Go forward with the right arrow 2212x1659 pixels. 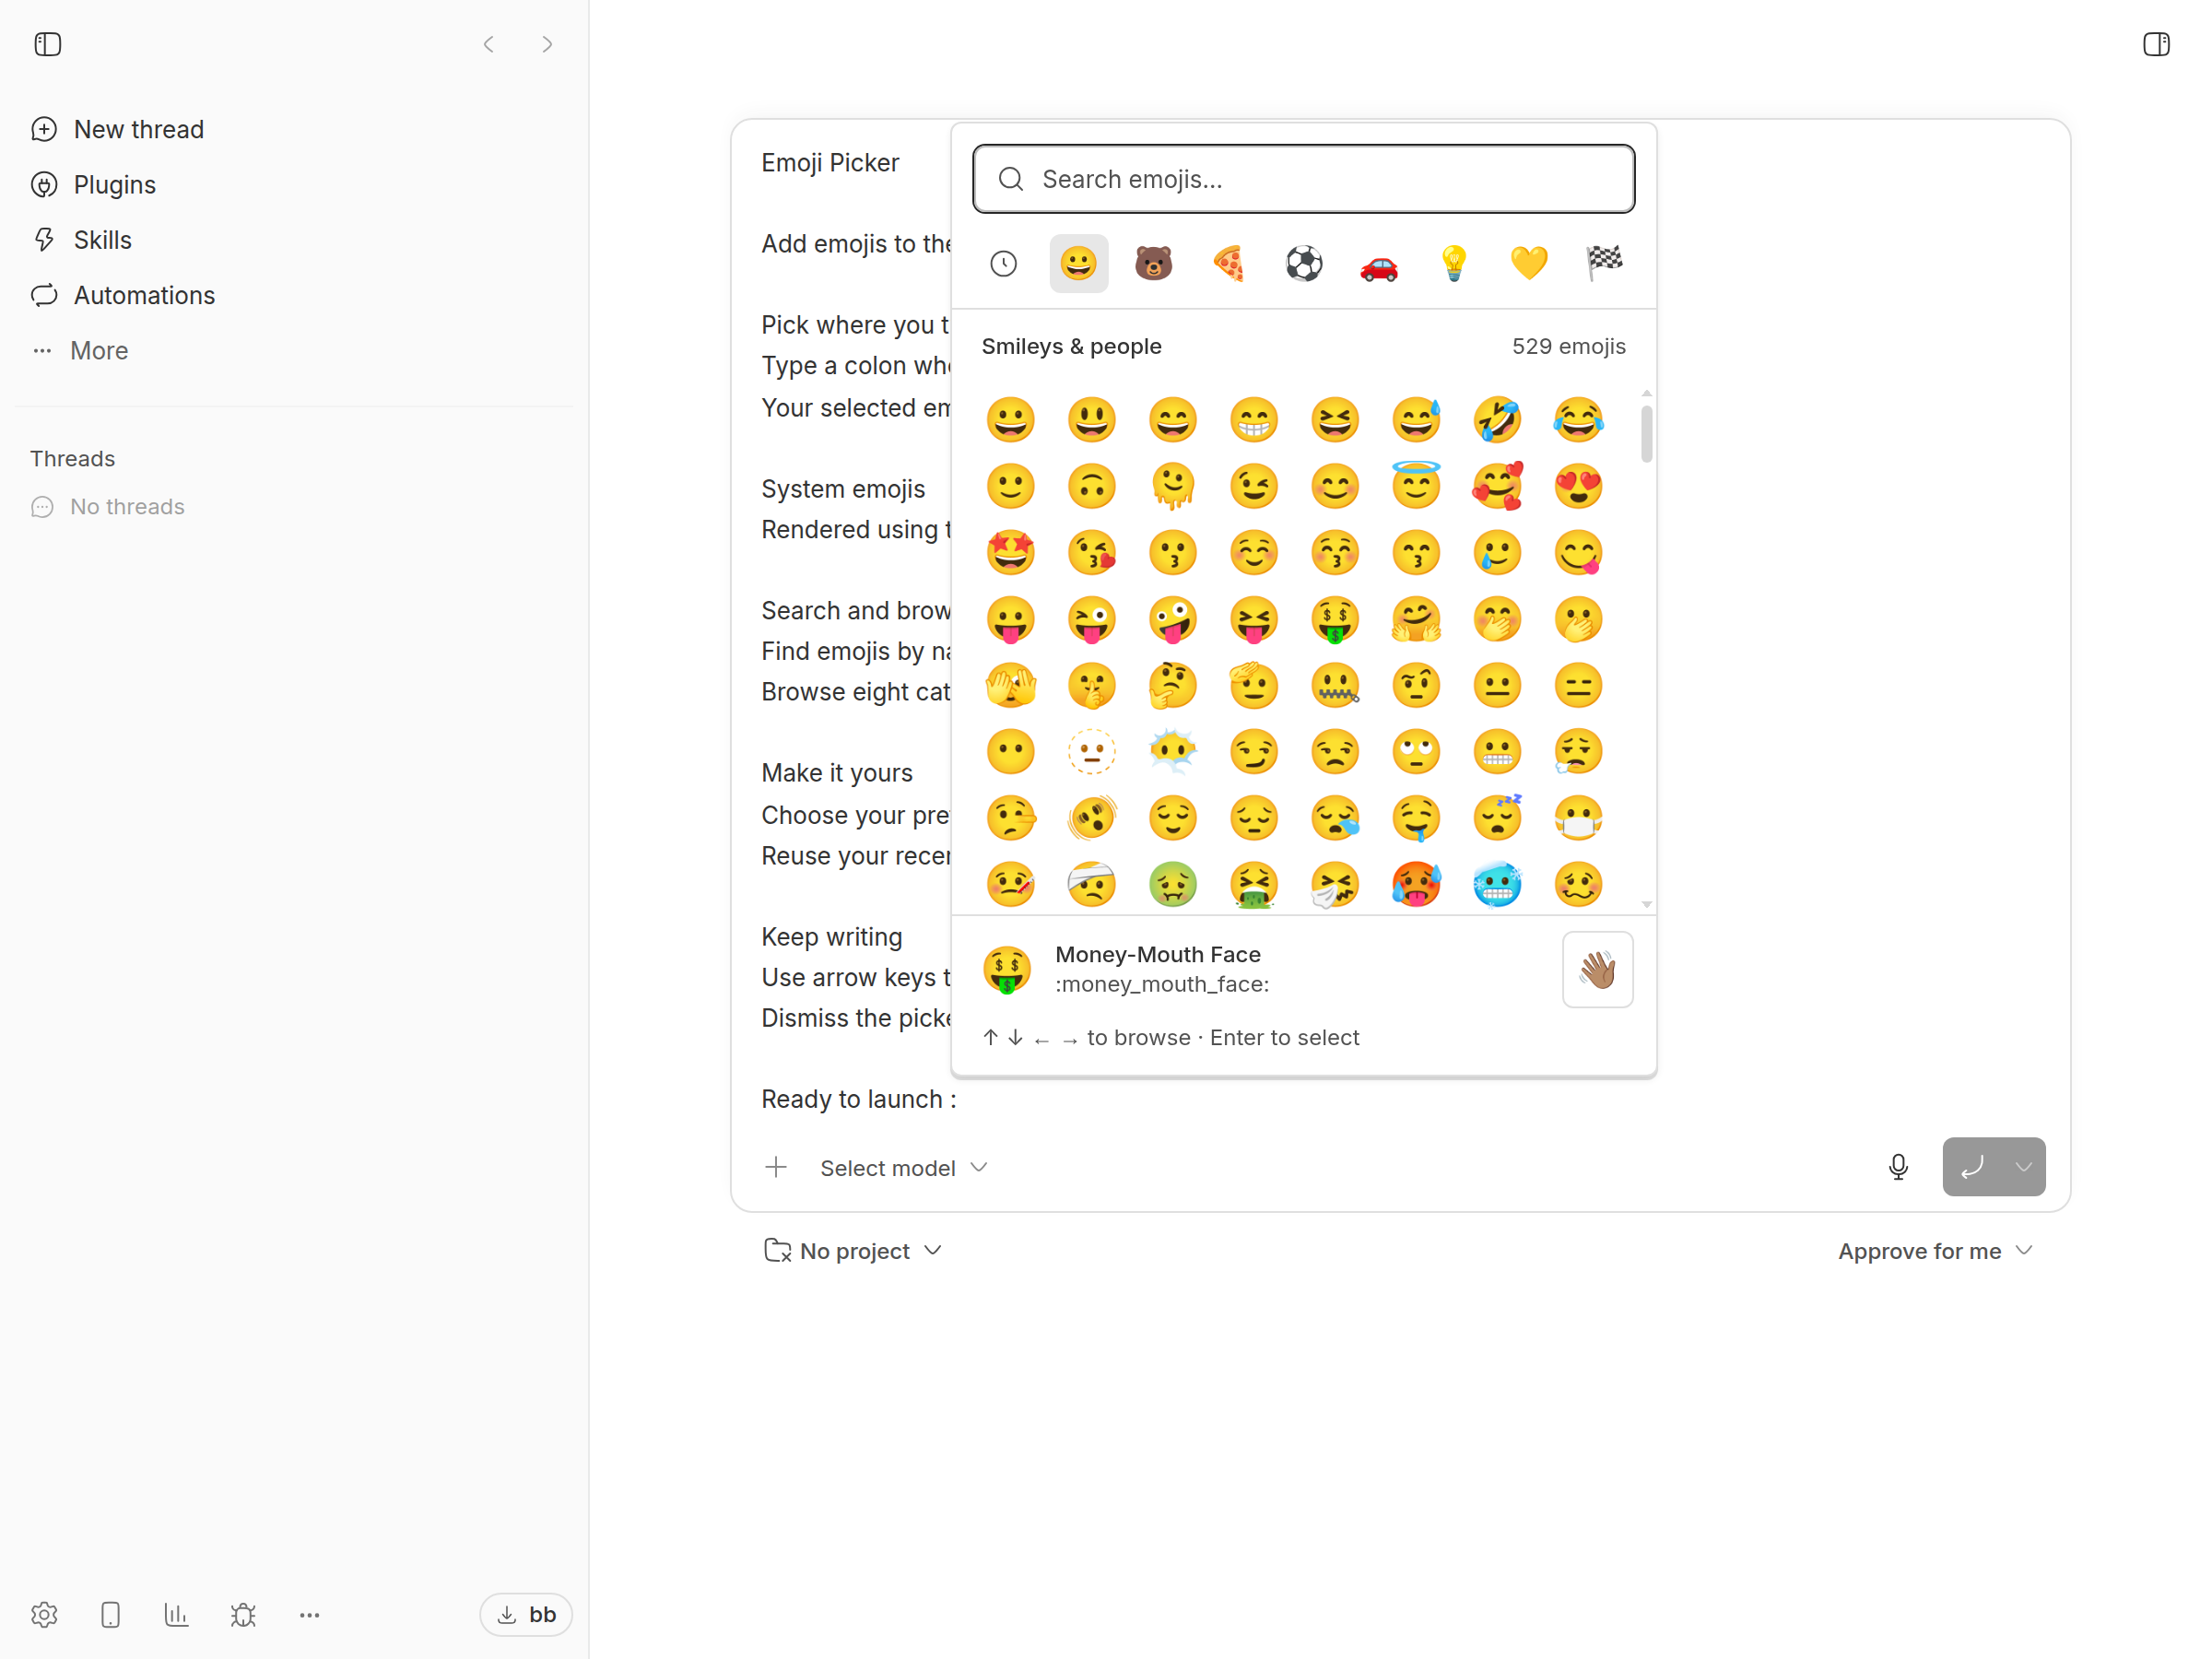(x=547, y=44)
